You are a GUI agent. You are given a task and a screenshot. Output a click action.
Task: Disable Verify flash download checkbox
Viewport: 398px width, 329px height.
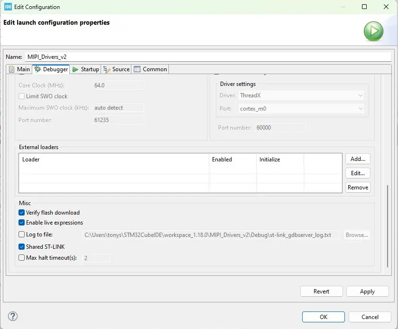click(x=22, y=213)
